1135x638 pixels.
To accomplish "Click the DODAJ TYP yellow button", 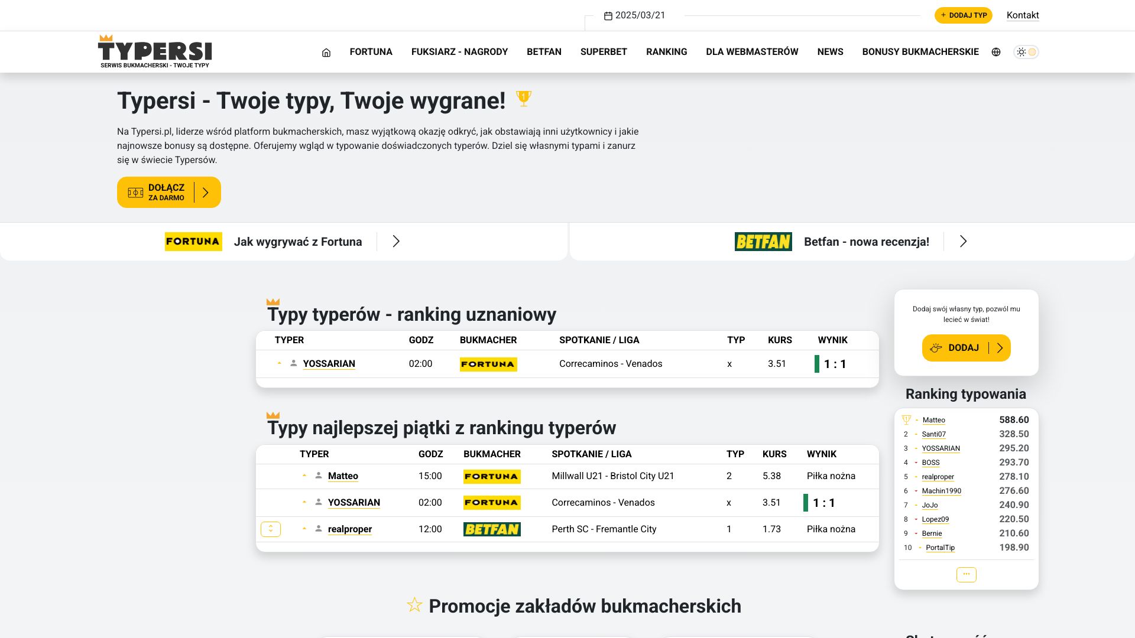I will click(x=963, y=15).
